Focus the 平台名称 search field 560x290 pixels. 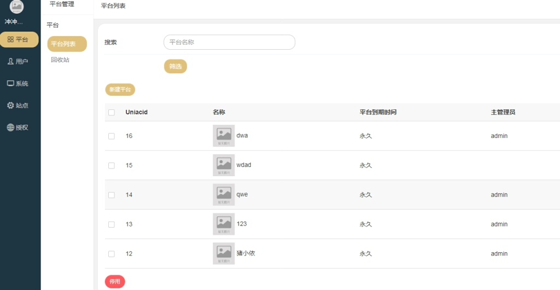[229, 42]
